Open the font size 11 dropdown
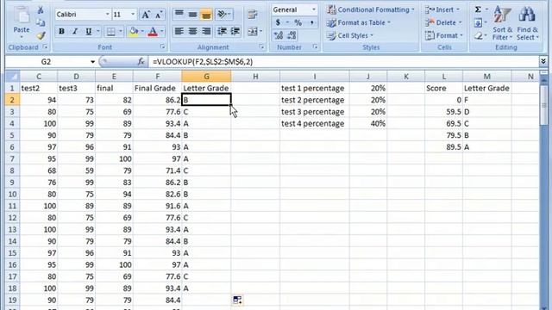The height and width of the screenshot is (310, 552). (x=133, y=15)
